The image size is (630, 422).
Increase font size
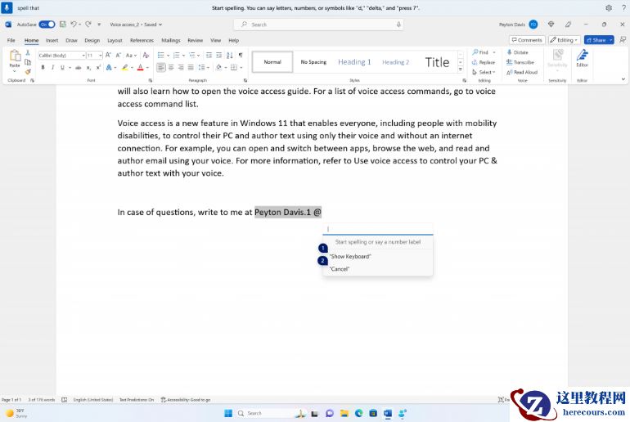108,55
